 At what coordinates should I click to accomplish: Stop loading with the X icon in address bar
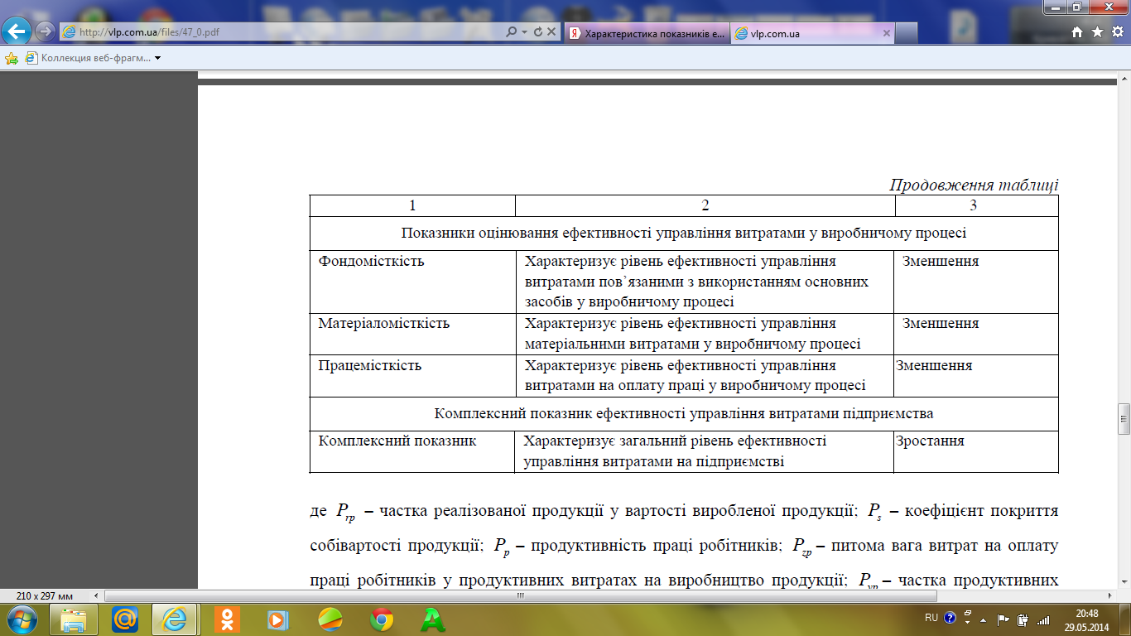pos(551,32)
